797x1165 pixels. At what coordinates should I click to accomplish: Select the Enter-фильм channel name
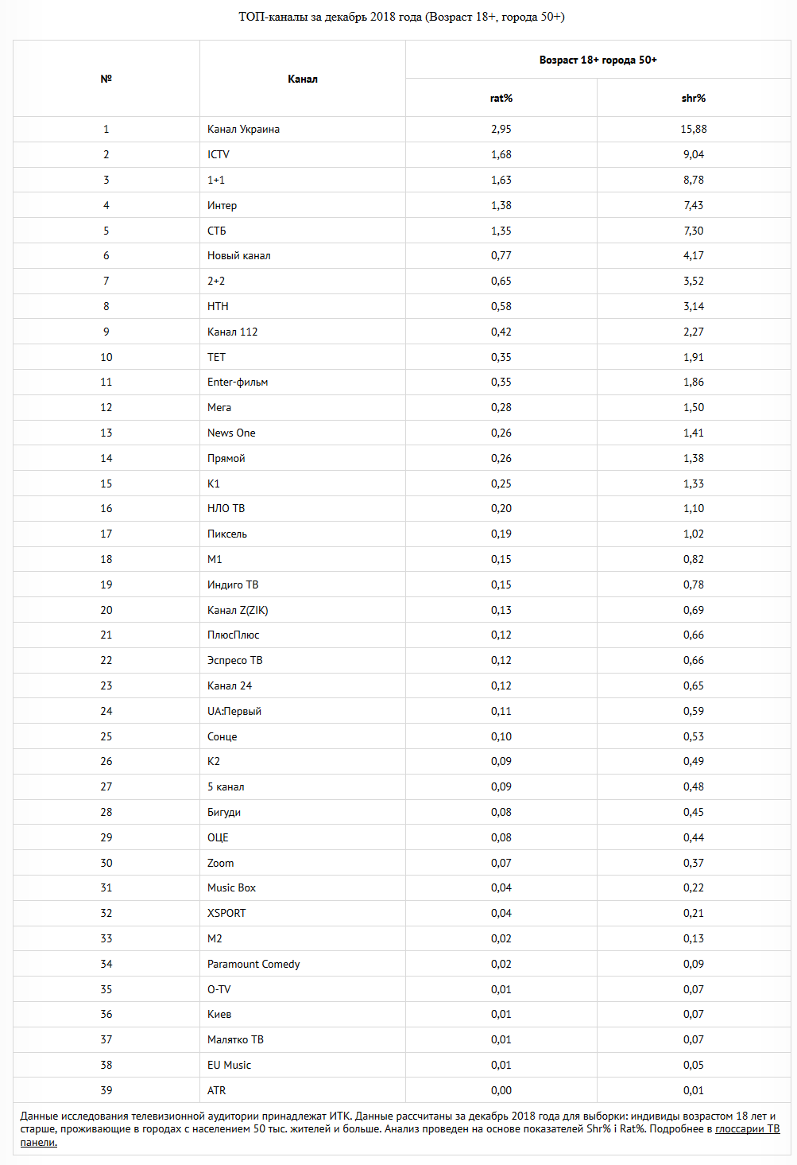click(x=238, y=382)
